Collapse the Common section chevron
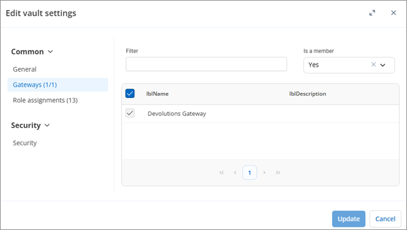 [x=51, y=52]
